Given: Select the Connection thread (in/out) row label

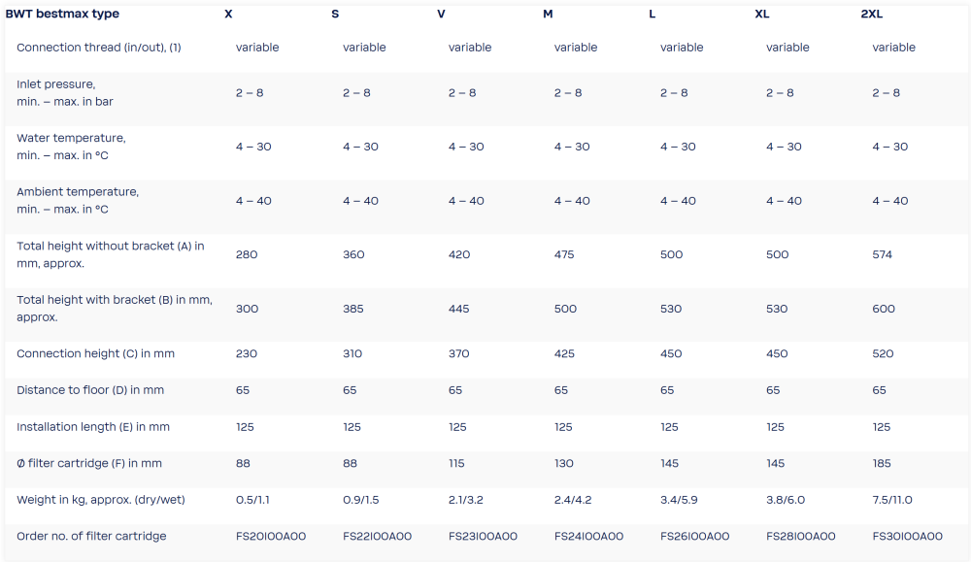Looking at the screenshot, I should tap(99, 47).
